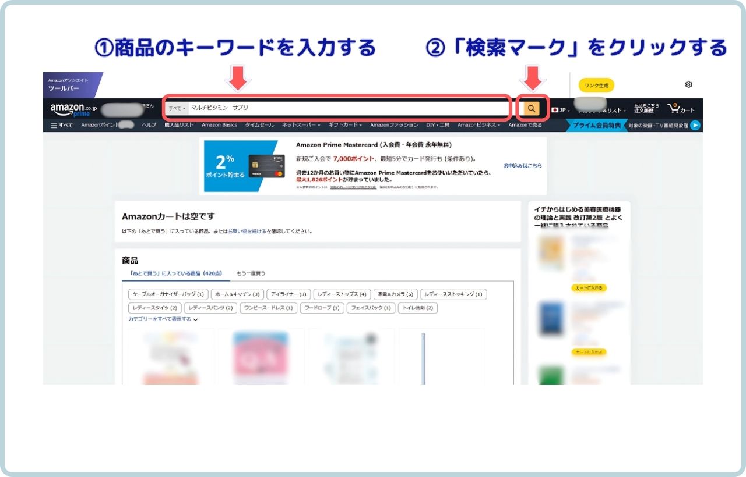Click the プライム会員特典 banner
Screen dimensions: 746x477
point(596,125)
